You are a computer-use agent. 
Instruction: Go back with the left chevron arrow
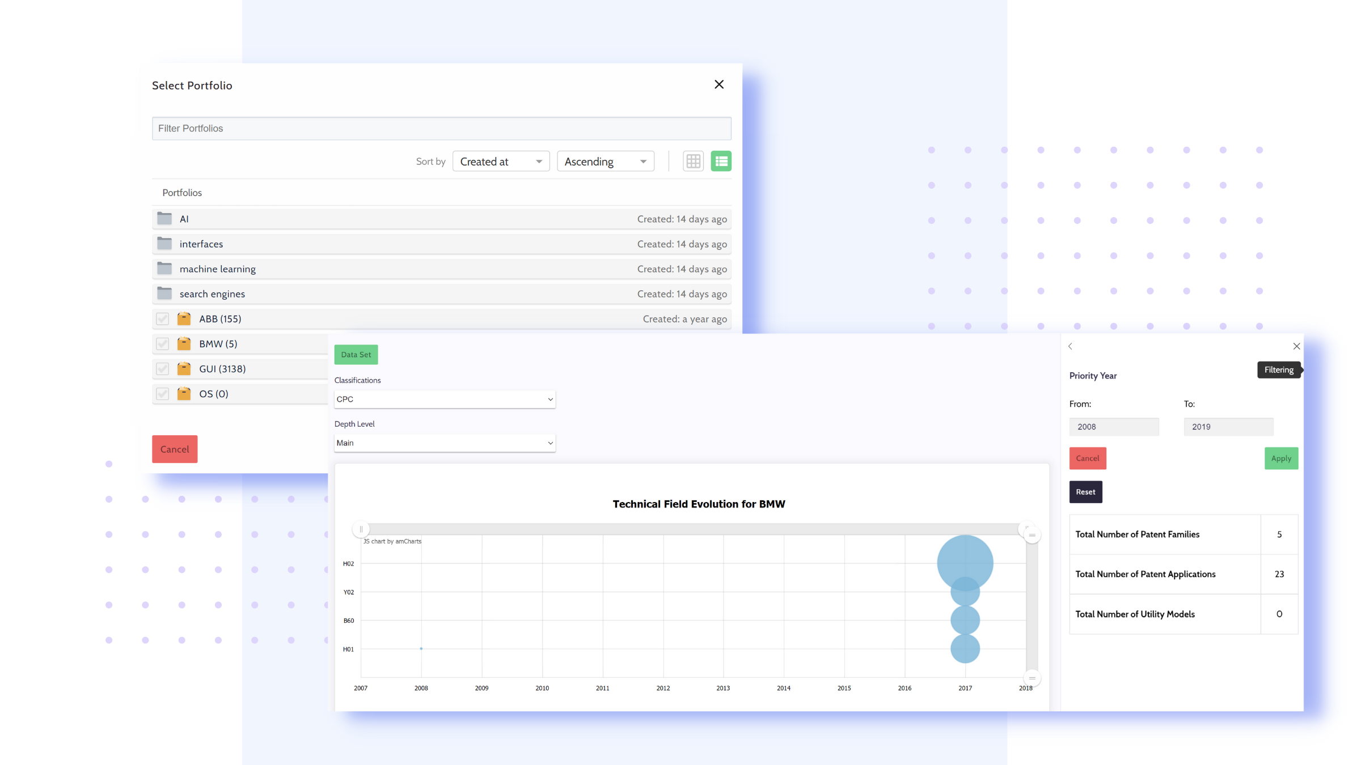point(1070,346)
